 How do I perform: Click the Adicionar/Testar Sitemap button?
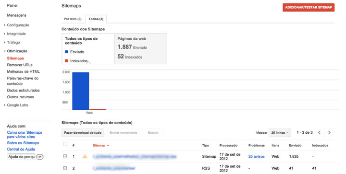point(309,7)
